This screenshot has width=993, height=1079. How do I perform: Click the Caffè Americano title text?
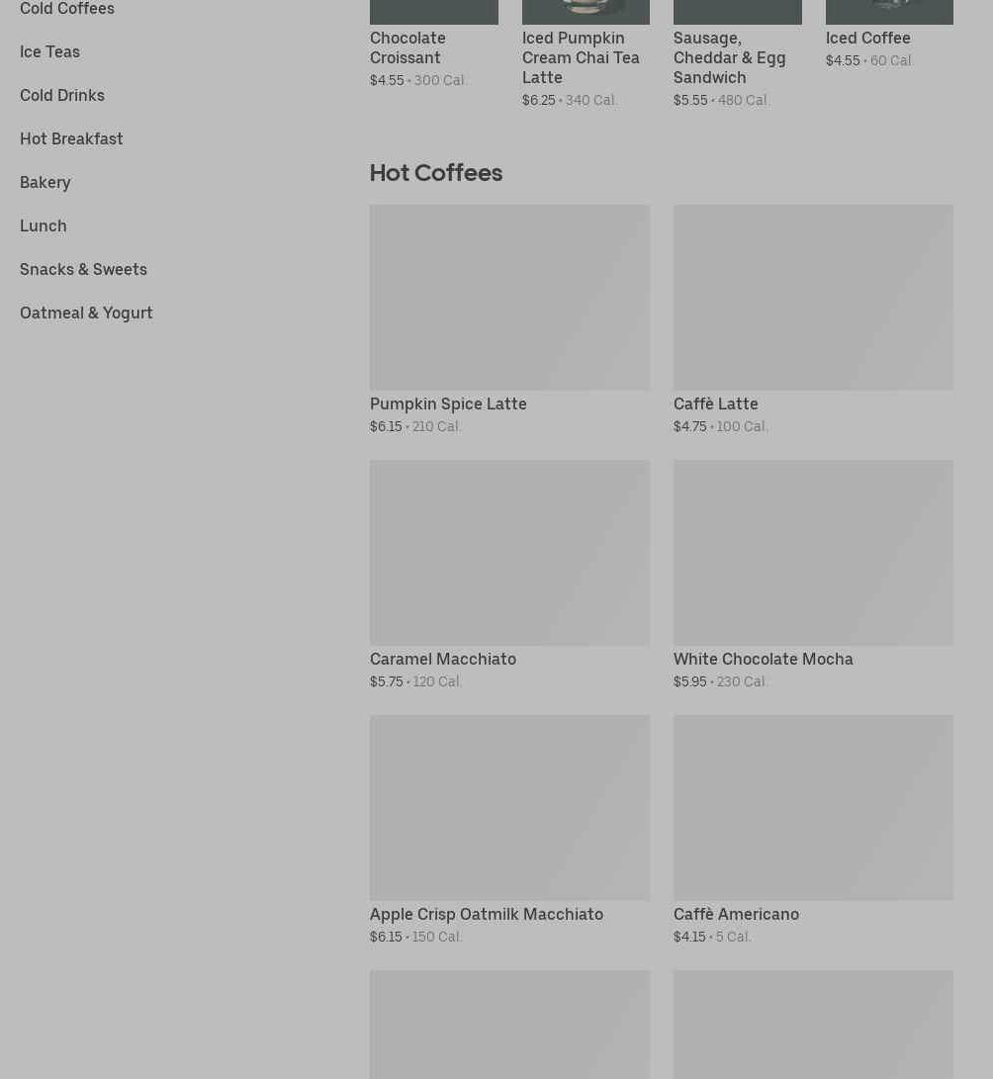coord(736,914)
